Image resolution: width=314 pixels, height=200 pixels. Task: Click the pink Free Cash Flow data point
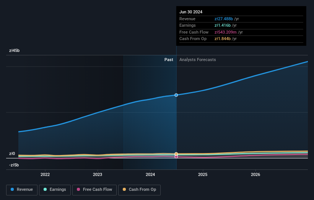click(x=176, y=157)
